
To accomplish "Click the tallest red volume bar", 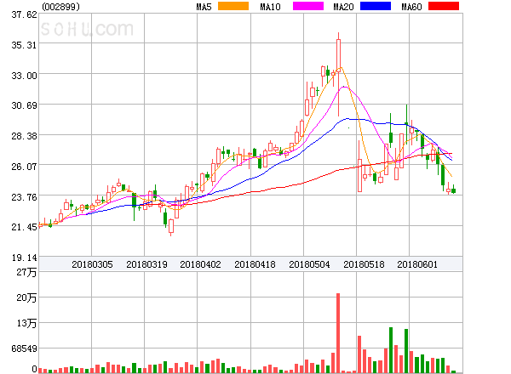I will click(x=338, y=333).
